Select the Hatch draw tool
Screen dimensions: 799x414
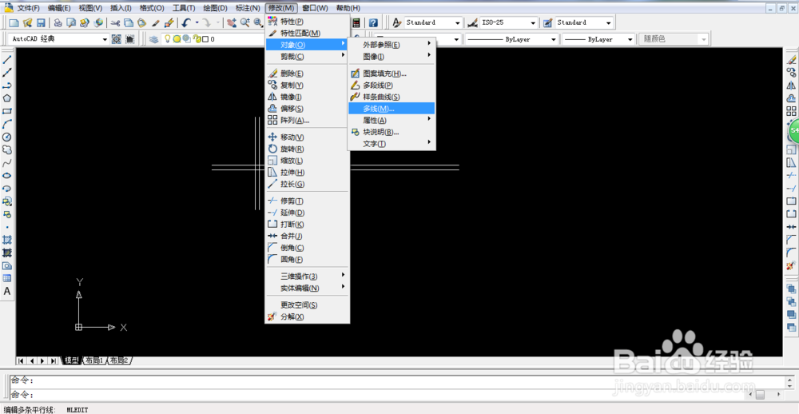point(7,239)
